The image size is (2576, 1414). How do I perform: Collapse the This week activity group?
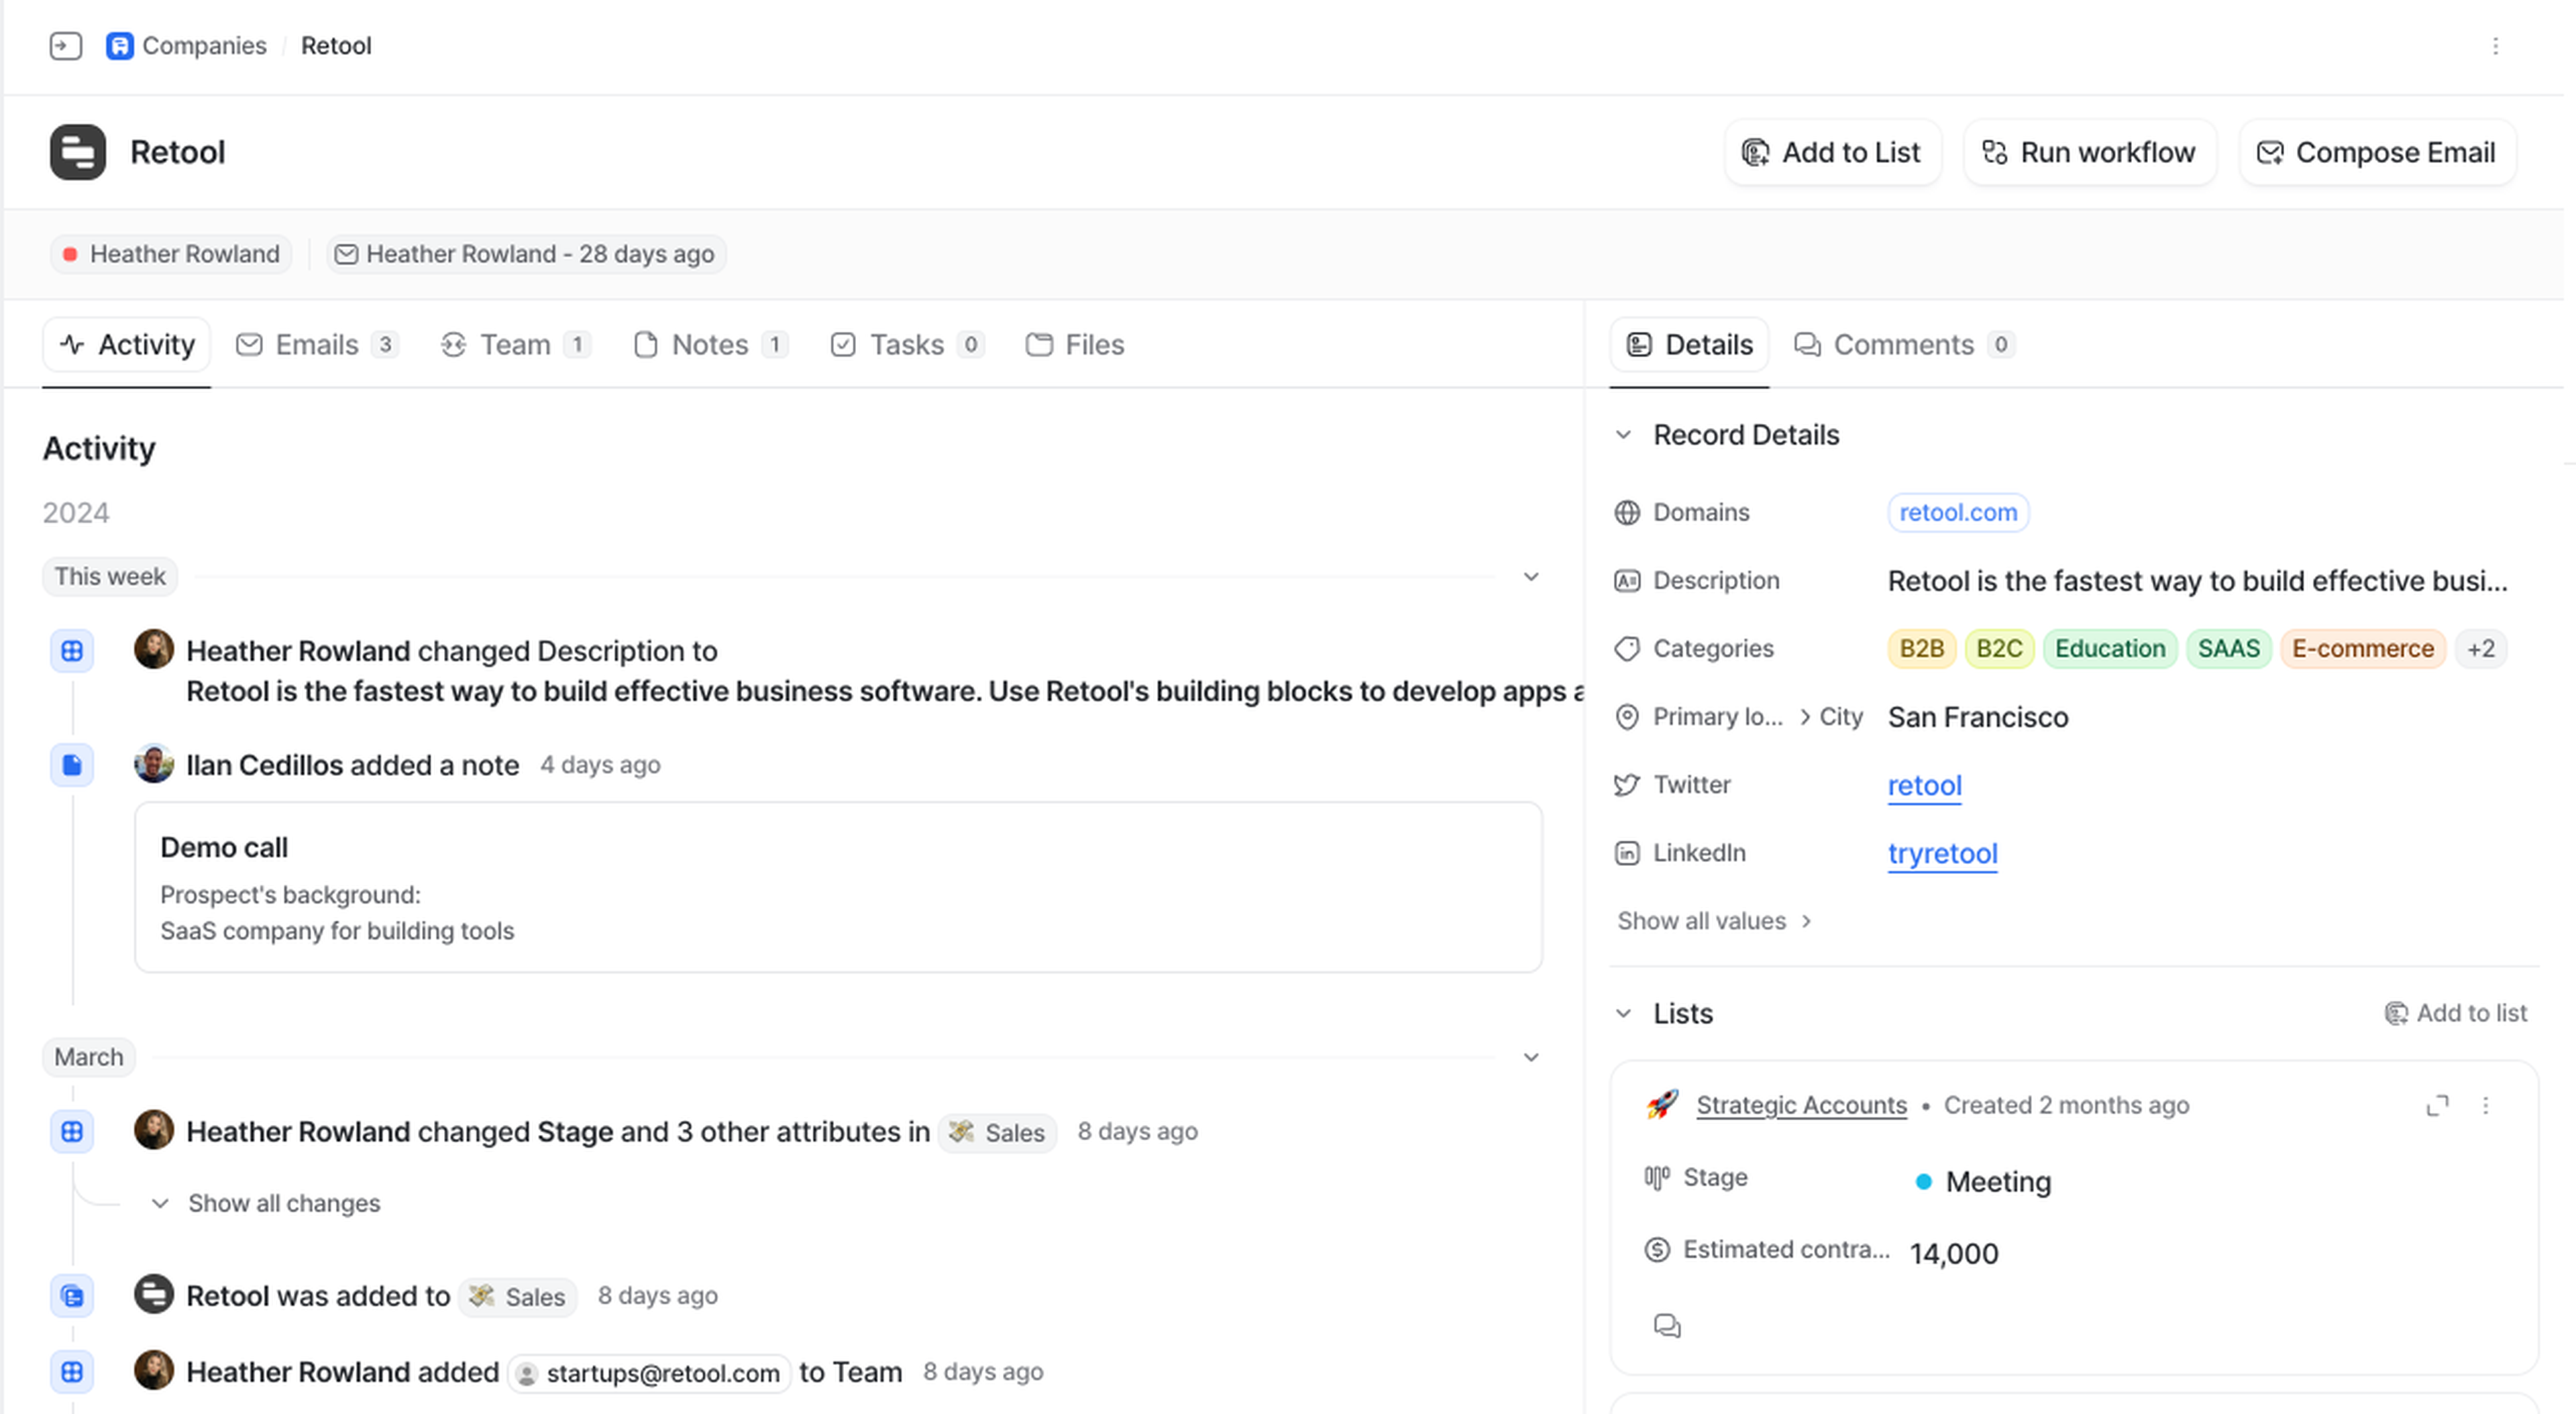pos(1530,577)
